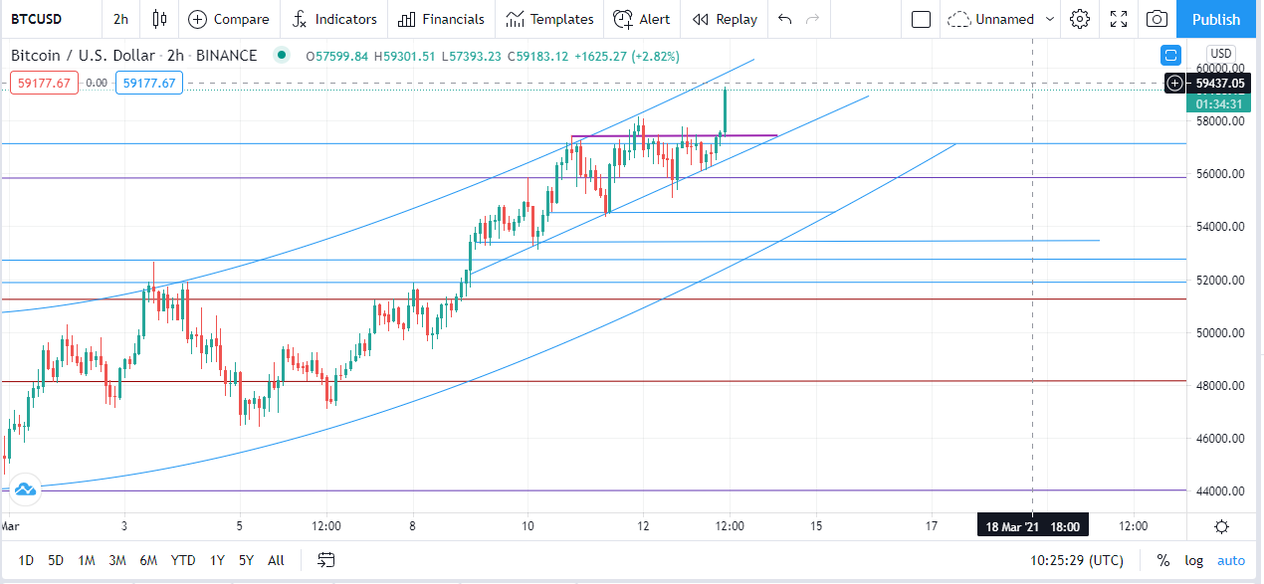Open the Indicators dialog
Image resolution: width=1264 pixels, height=584 pixels.
[x=335, y=19]
